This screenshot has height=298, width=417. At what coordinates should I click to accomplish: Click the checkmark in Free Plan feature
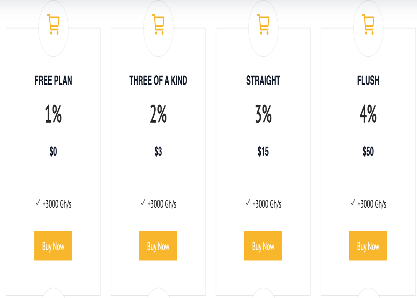(38, 202)
